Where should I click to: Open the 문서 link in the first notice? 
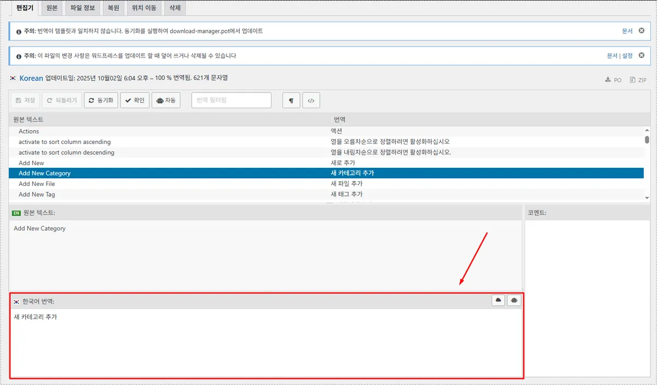(x=626, y=31)
